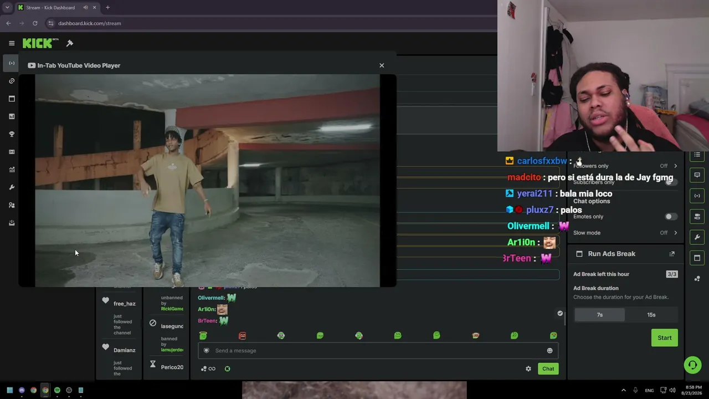Open the green support headset button
Viewport: 709px width, 399px height.
tap(692, 365)
